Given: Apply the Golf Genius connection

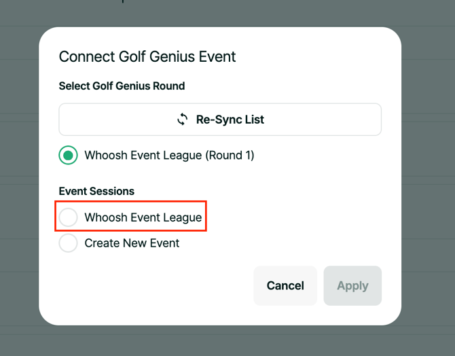Looking at the screenshot, I should 352,285.
